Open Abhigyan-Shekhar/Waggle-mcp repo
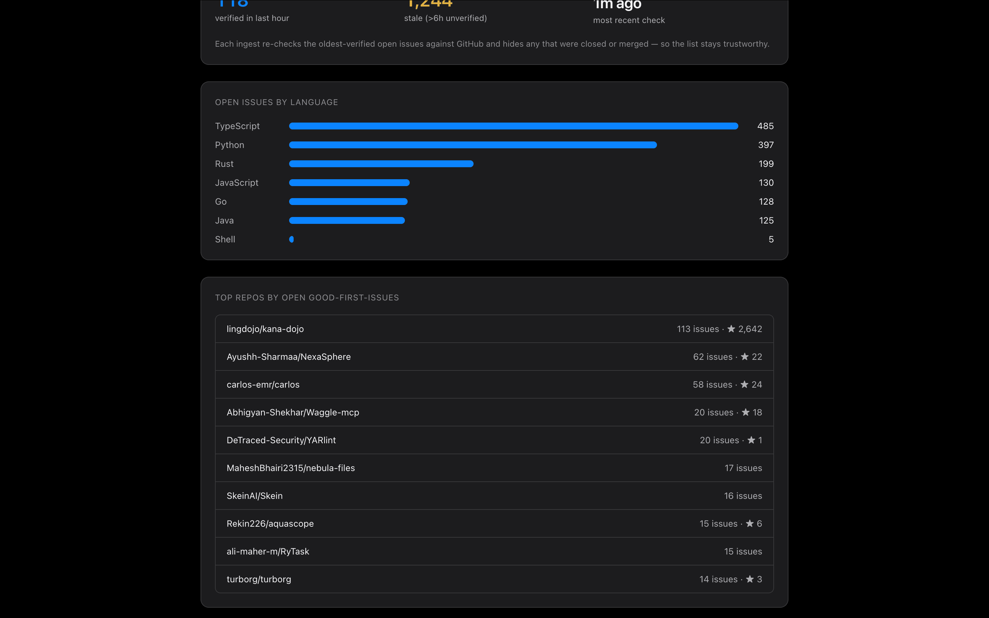The height and width of the screenshot is (618, 989). click(494, 412)
